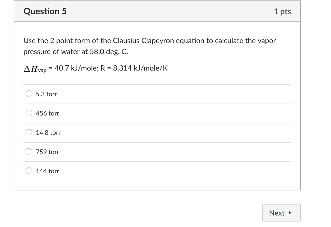
Task: Click the delta H vap equation line
Action: pos(95,68)
